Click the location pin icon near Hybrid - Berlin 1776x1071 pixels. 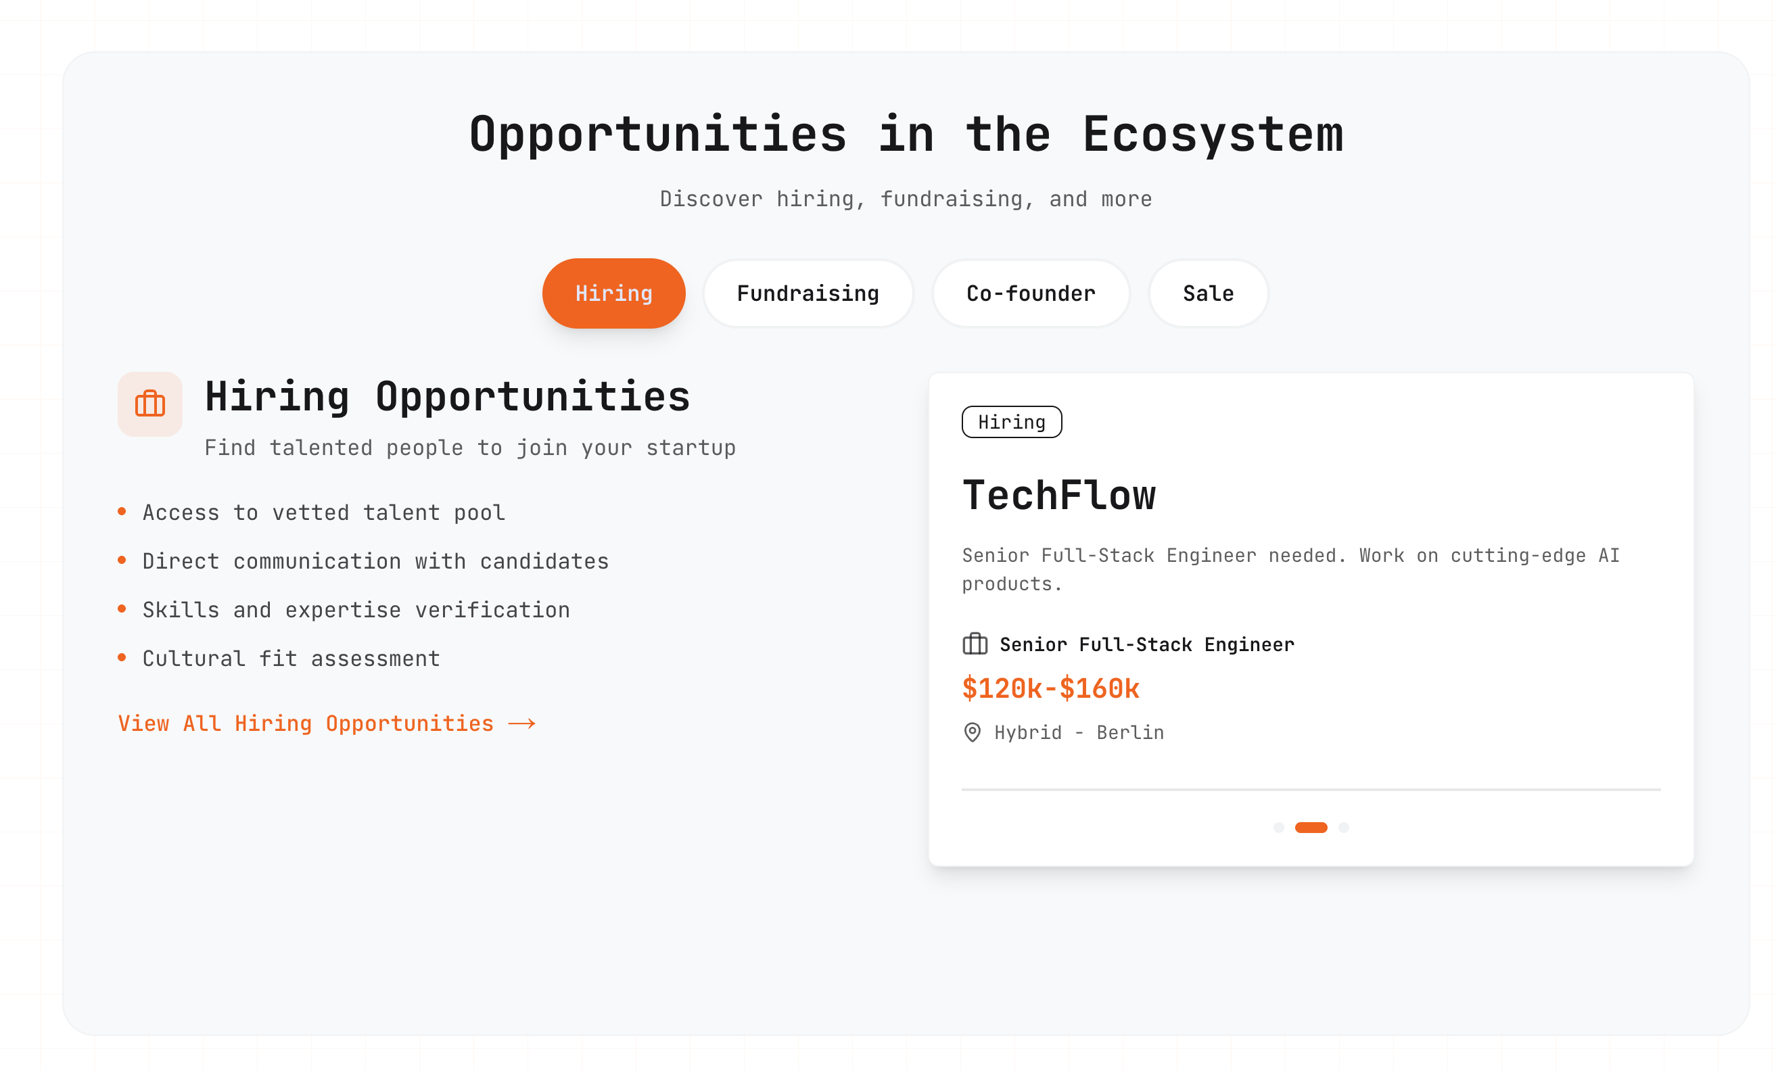[x=973, y=732]
